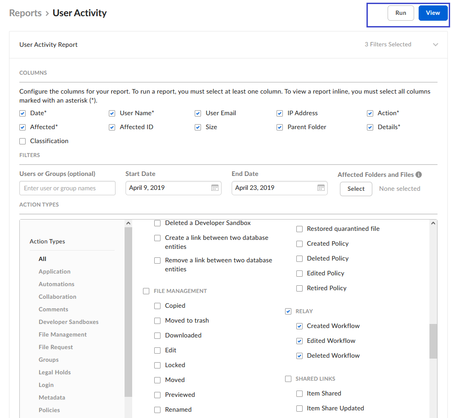Check Item Shared under Shared Links

coord(299,393)
